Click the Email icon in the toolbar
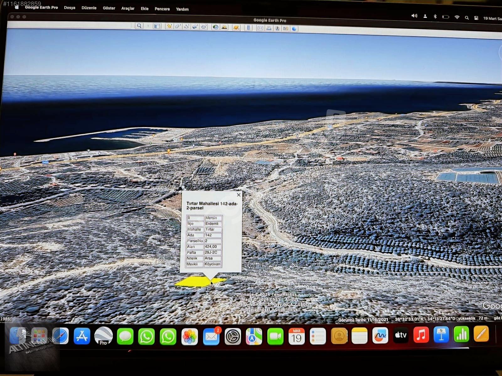 [260, 28]
